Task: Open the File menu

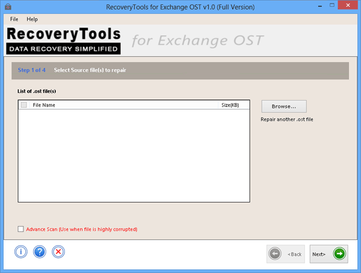Action: [14, 19]
